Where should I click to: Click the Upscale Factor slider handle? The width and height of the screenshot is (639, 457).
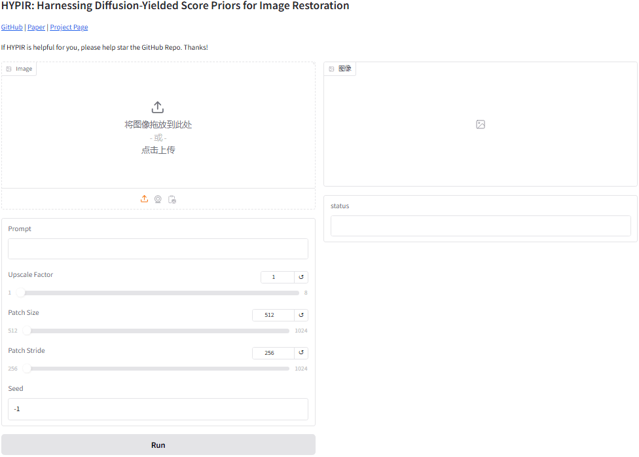(x=21, y=293)
